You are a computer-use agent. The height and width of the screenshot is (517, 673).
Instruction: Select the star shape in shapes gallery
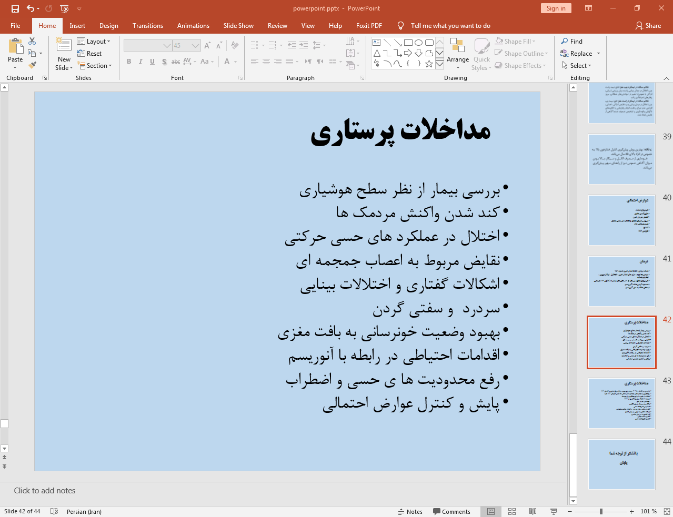[429, 64]
